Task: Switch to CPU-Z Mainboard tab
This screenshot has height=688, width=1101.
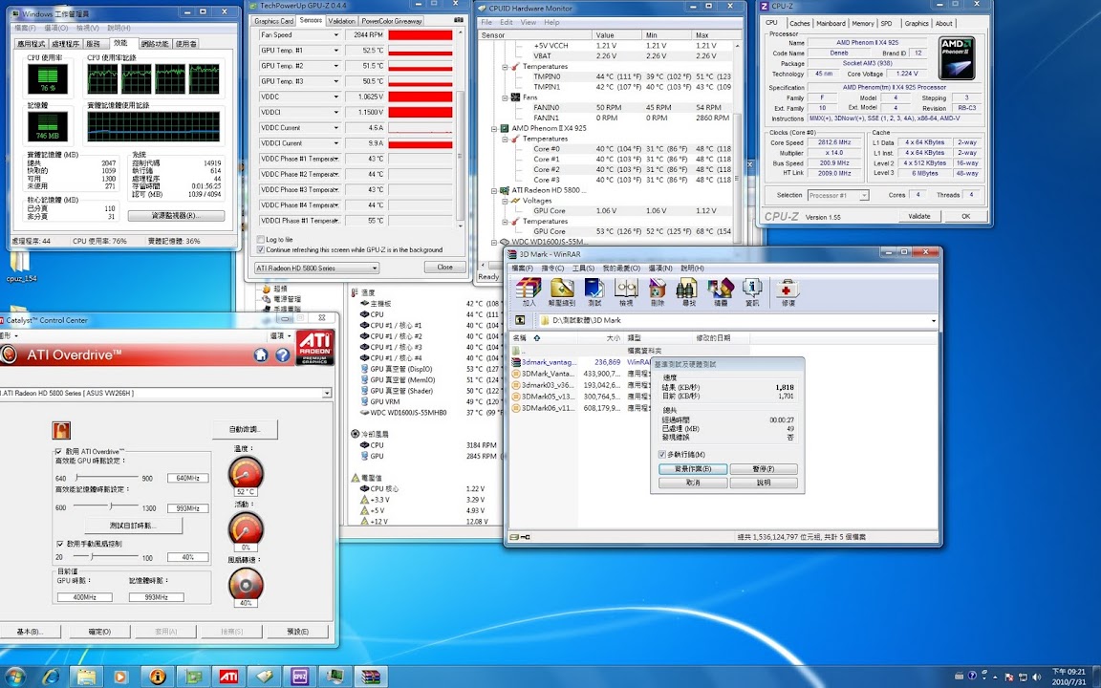Action: pos(831,23)
